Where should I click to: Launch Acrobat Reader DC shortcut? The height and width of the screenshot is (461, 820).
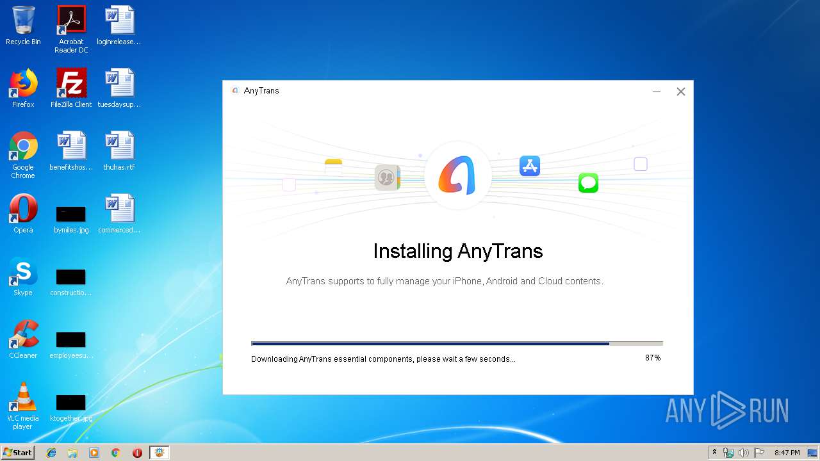coord(71,29)
